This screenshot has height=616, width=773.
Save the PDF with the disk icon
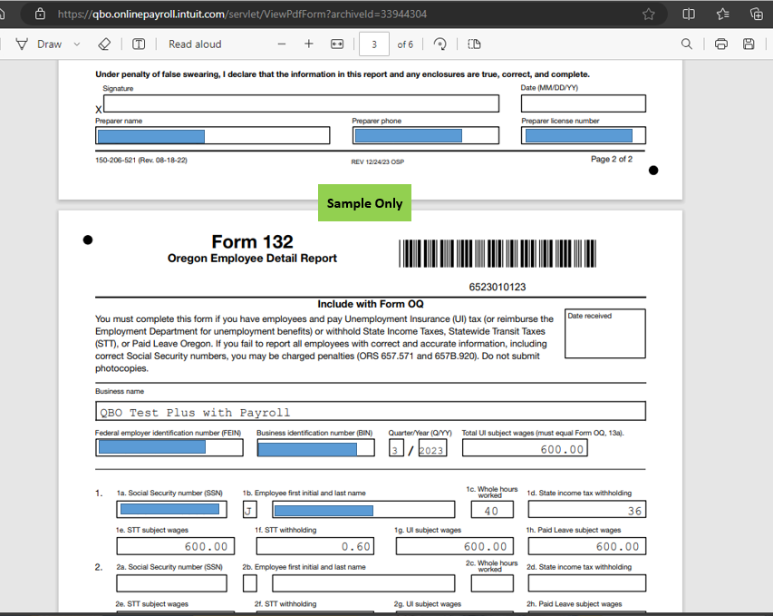coord(749,44)
